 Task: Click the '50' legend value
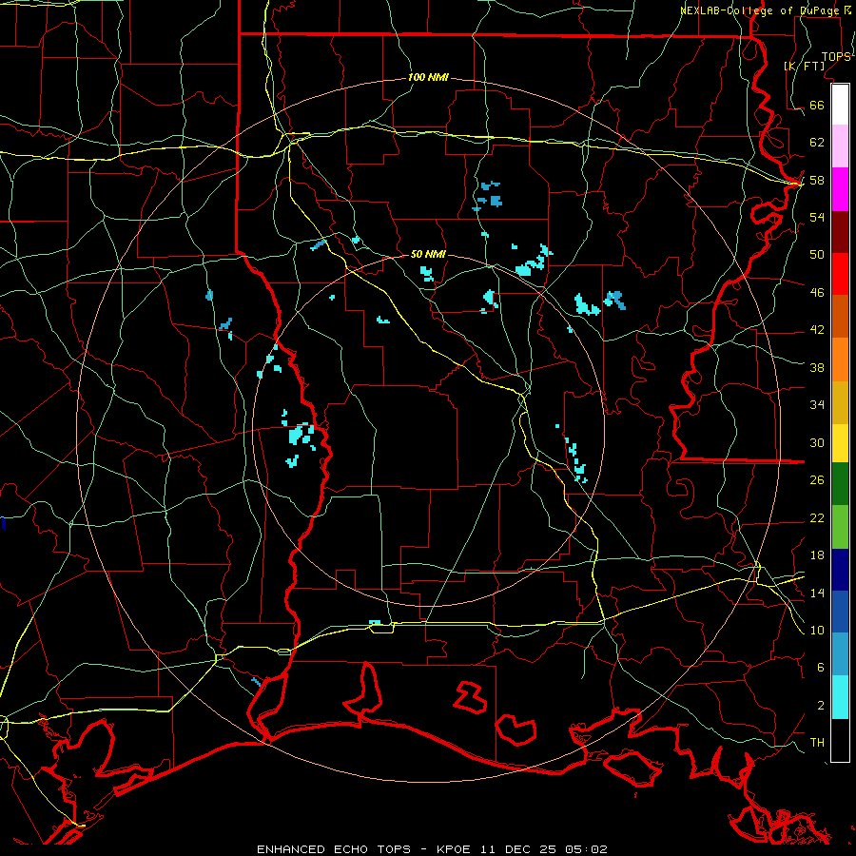817,254
